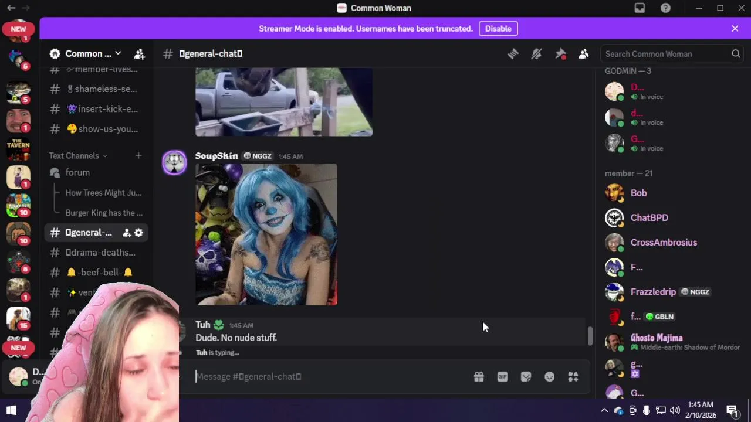Add a channel with the Text Channels plus
Viewport: 751px width, 422px height.
click(138, 155)
